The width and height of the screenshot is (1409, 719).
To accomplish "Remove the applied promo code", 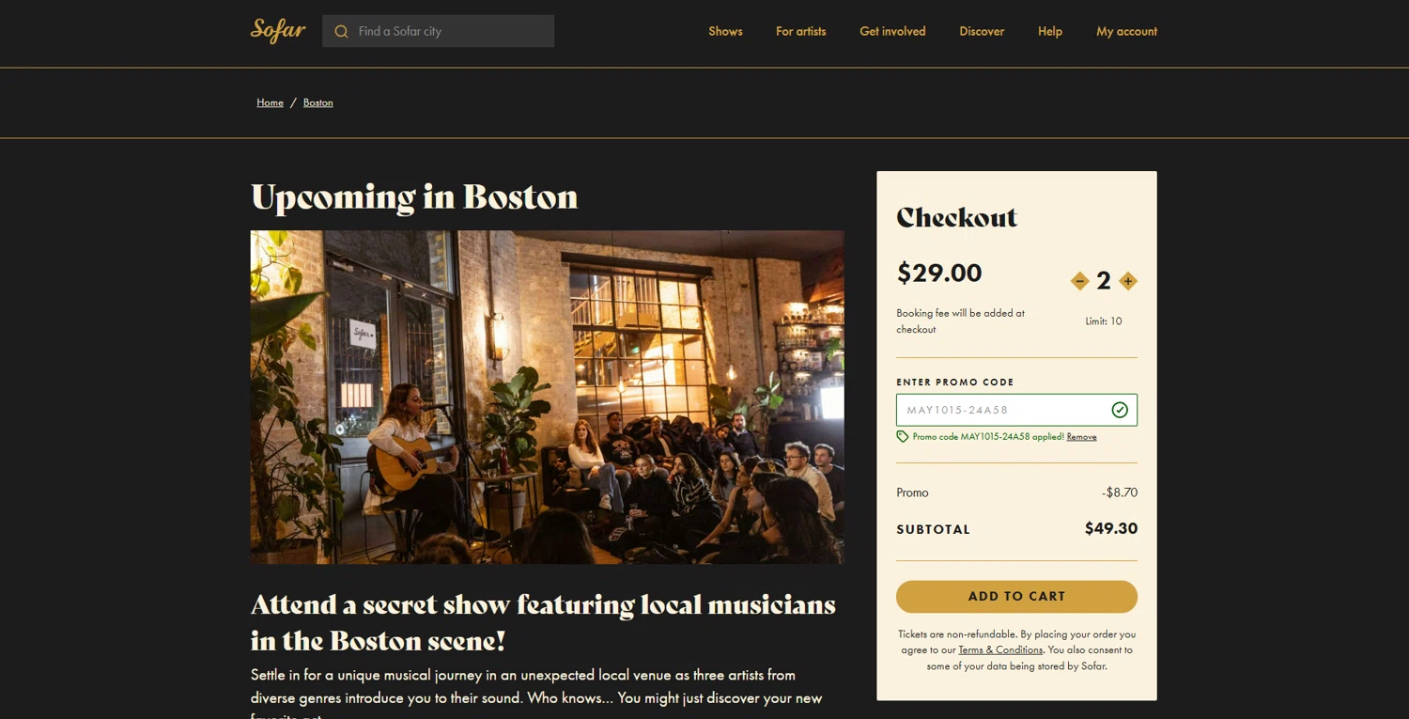I will (x=1081, y=437).
